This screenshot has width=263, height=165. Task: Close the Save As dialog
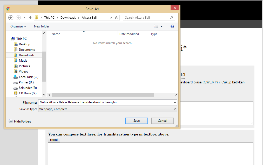point(174,8)
